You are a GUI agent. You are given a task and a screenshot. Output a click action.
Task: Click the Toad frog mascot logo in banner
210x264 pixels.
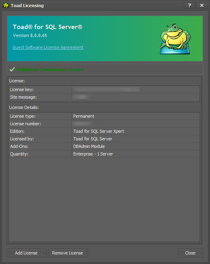point(175,39)
